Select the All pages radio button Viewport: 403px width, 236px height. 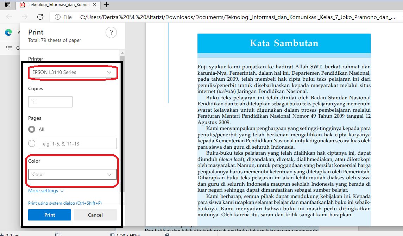[x=32, y=129]
